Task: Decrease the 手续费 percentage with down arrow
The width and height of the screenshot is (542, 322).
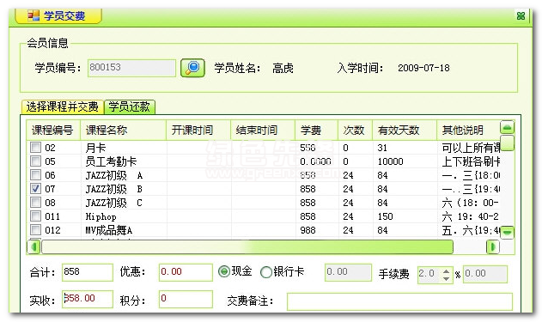Action: point(447,278)
